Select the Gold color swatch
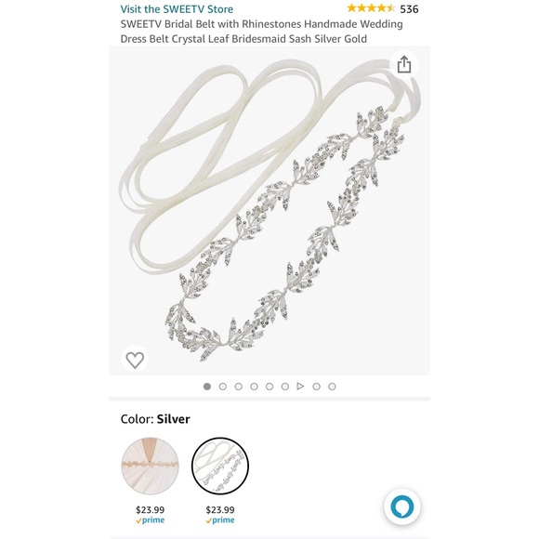The height and width of the screenshot is (539, 539). (151, 466)
